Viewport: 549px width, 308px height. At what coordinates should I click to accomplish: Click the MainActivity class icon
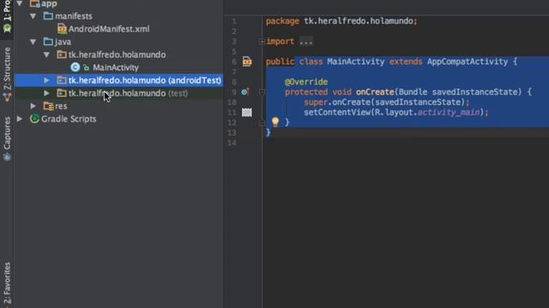(x=75, y=68)
